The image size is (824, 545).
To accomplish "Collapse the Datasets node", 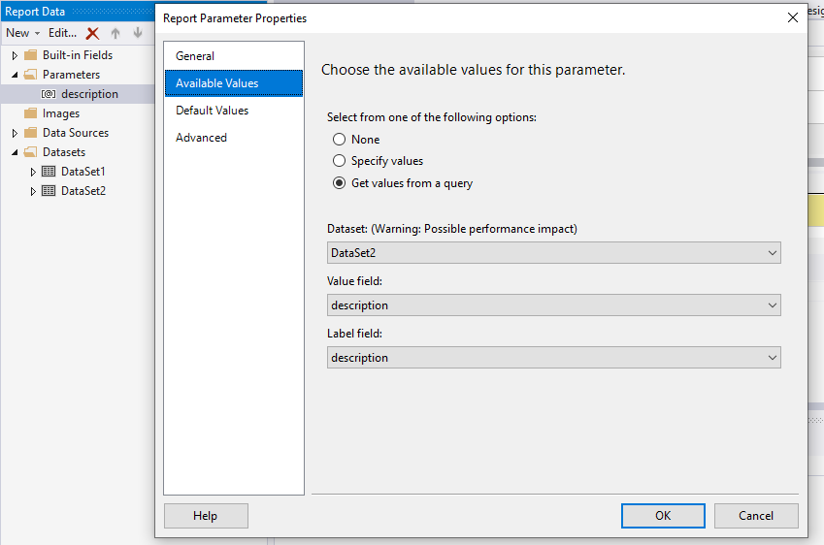I will 15,153.
